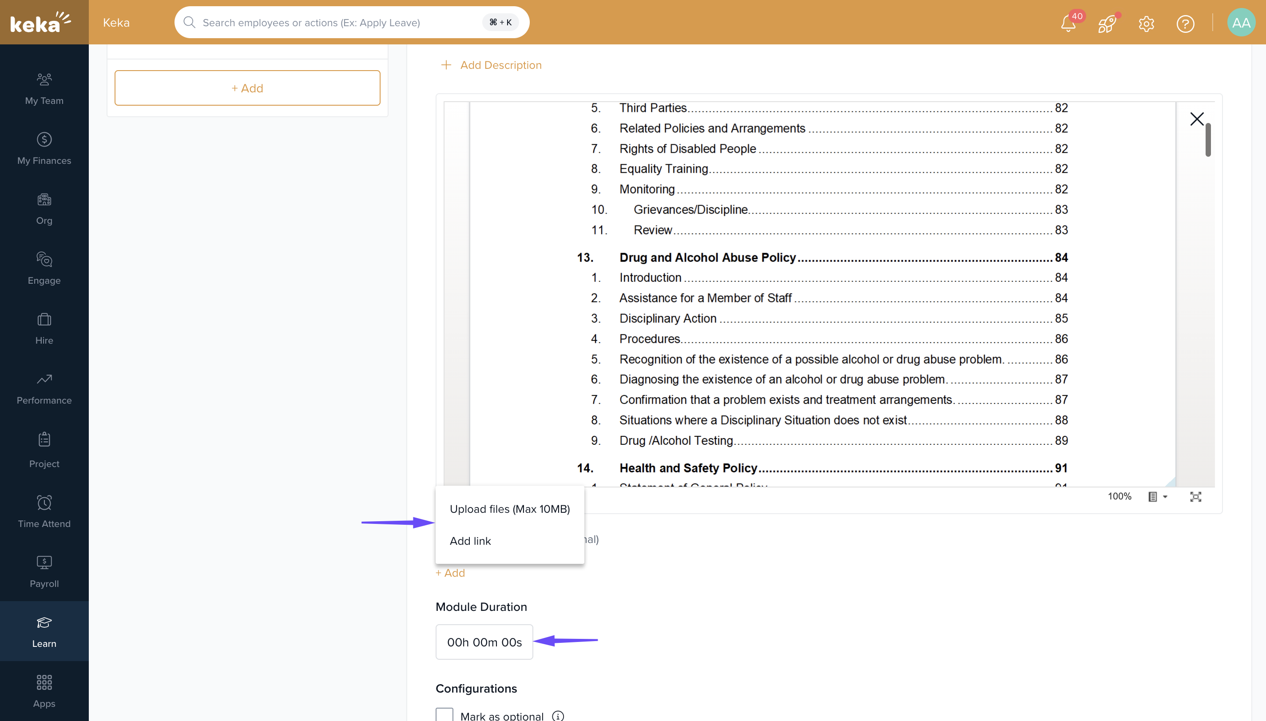Open the help question mark icon
The height and width of the screenshot is (721, 1266).
pyautogui.click(x=1185, y=23)
